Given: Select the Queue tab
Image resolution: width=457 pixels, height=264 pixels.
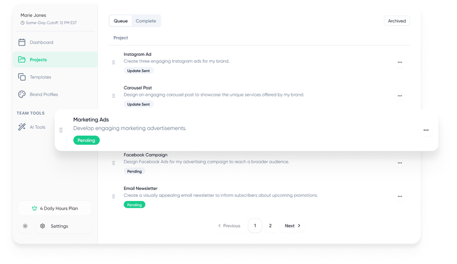Looking at the screenshot, I should pyautogui.click(x=121, y=21).
